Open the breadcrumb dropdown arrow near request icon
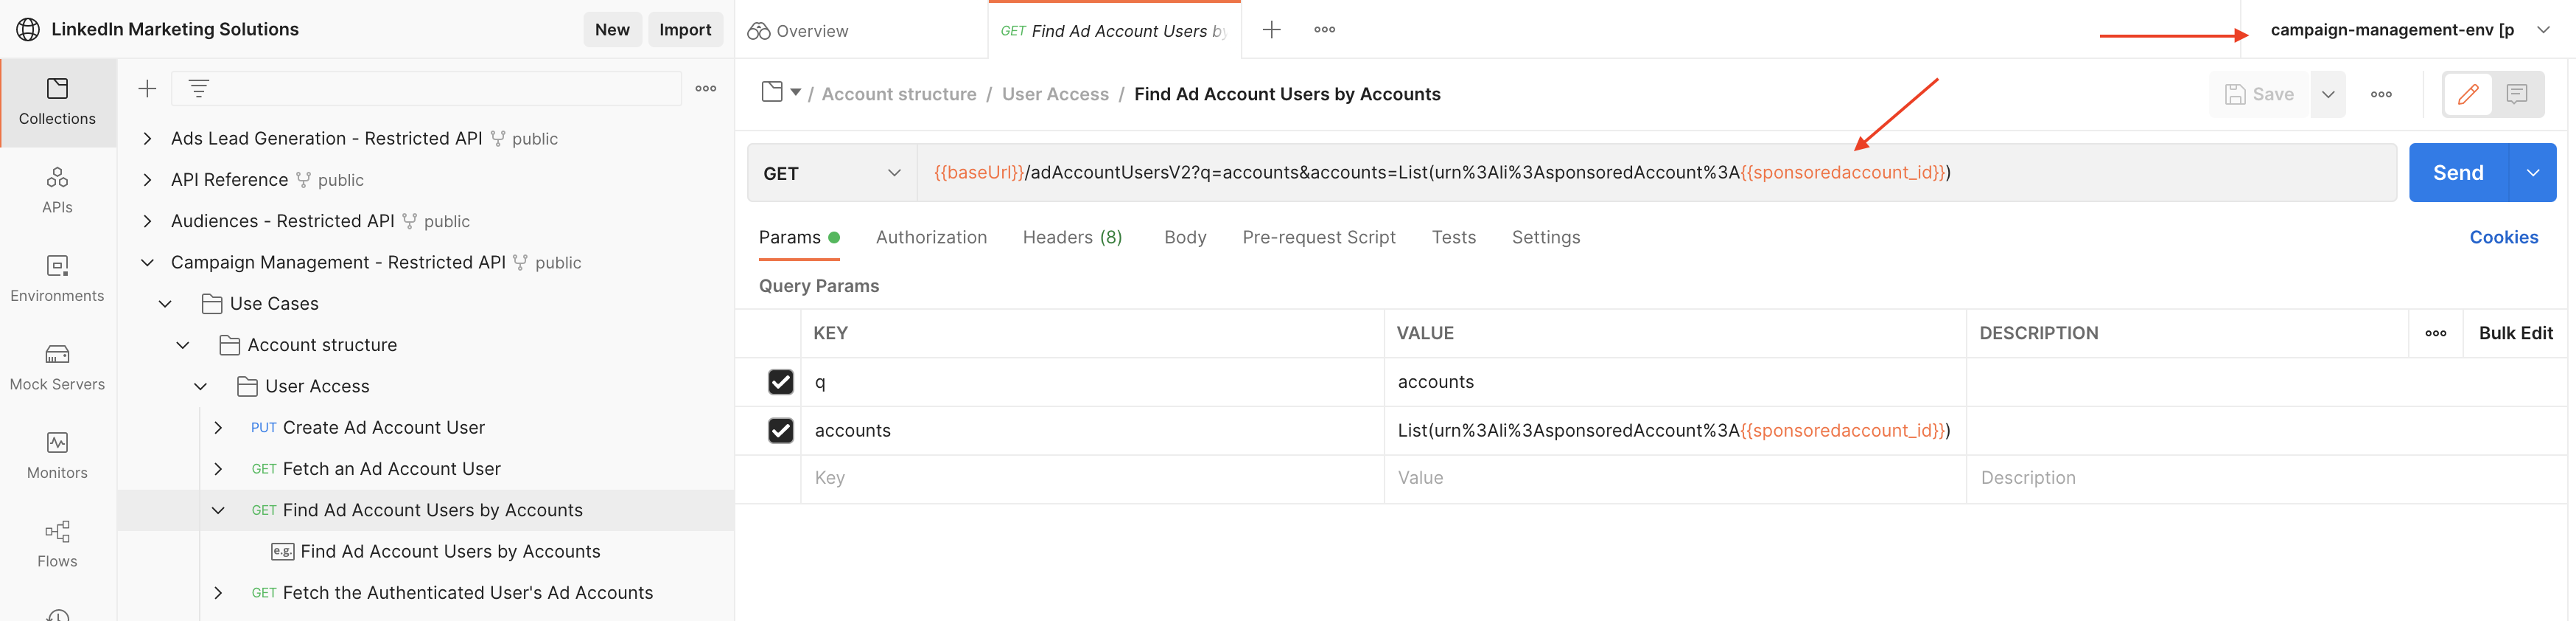Viewport: 2576px width, 621px height. point(796,92)
